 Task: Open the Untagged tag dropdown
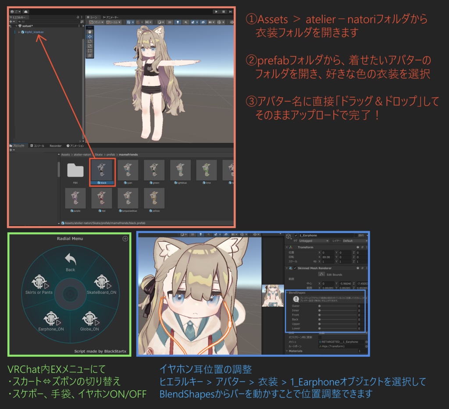314,241
